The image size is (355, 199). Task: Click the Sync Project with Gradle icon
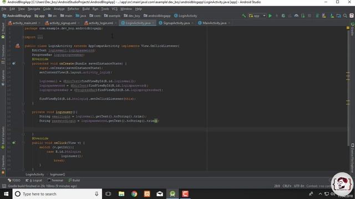coord(317,16)
